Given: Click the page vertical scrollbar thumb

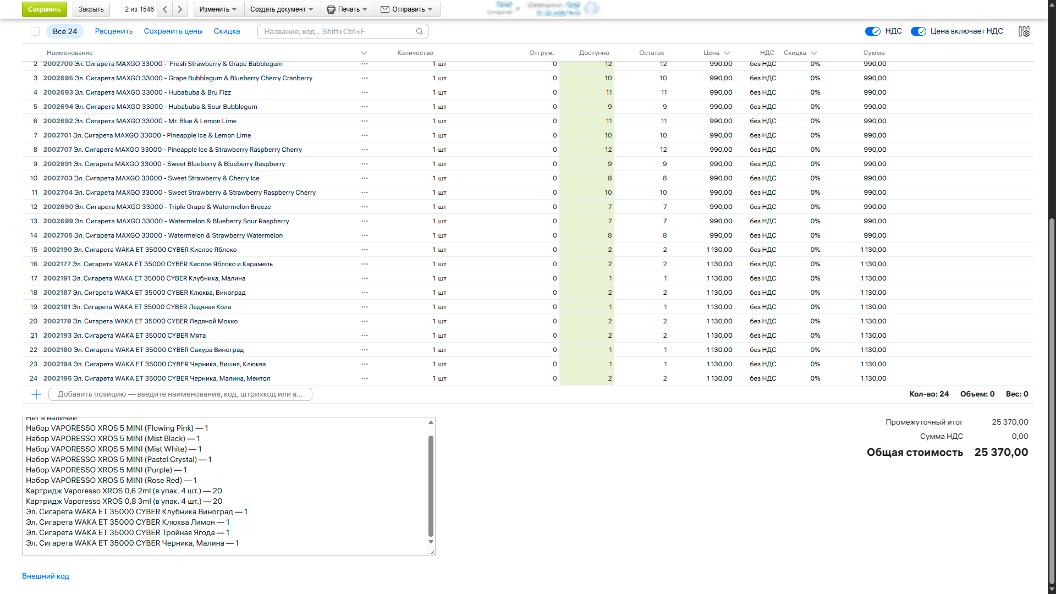Looking at the screenshot, I should 1052,402.
